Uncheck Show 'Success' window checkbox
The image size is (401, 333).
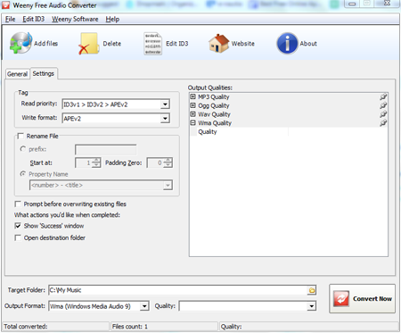click(18, 226)
